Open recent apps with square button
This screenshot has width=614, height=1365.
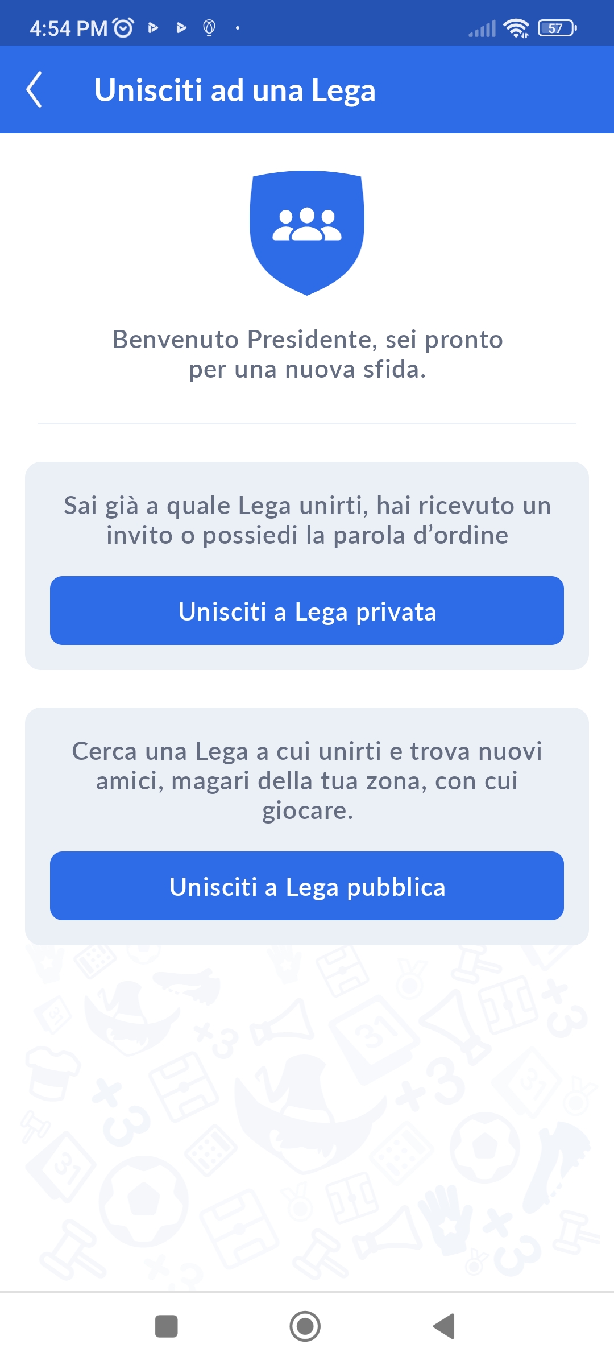(x=167, y=1326)
